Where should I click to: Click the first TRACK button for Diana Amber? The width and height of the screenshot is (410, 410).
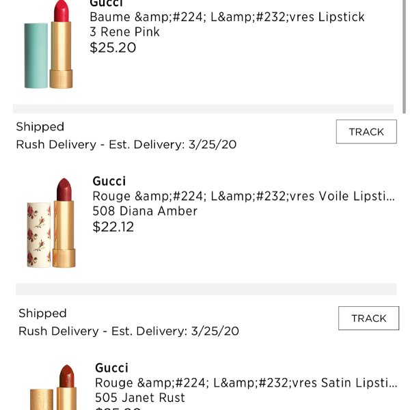(366, 131)
